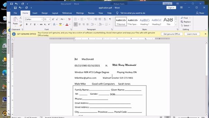Viewport: 209px width, 118px height.
Task: Switch to the Layout tab
Action: [x=55, y=13]
